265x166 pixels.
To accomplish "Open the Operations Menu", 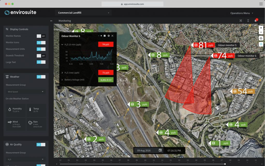I will [x=242, y=13].
